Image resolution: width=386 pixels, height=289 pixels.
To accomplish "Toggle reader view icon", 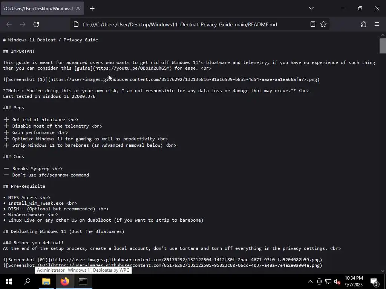I will coord(312,24).
